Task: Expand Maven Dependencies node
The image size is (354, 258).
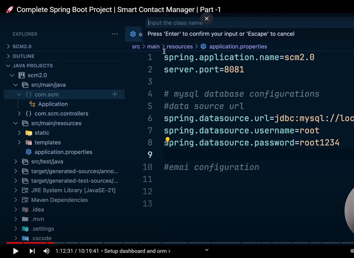Action: pyautogui.click(x=16, y=200)
